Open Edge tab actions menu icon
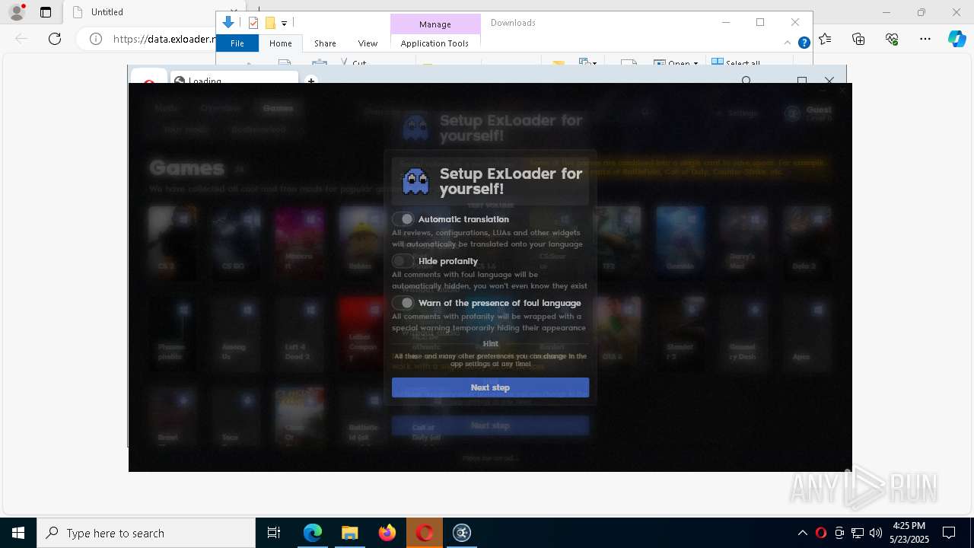The image size is (974, 548). pos(46,12)
